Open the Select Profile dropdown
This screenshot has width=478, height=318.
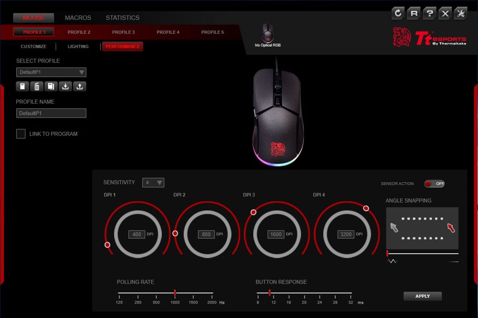(51, 72)
